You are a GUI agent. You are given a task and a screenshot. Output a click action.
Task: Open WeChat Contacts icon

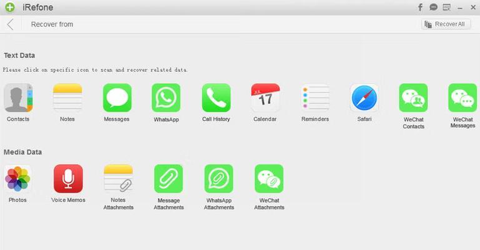[x=413, y=97]
